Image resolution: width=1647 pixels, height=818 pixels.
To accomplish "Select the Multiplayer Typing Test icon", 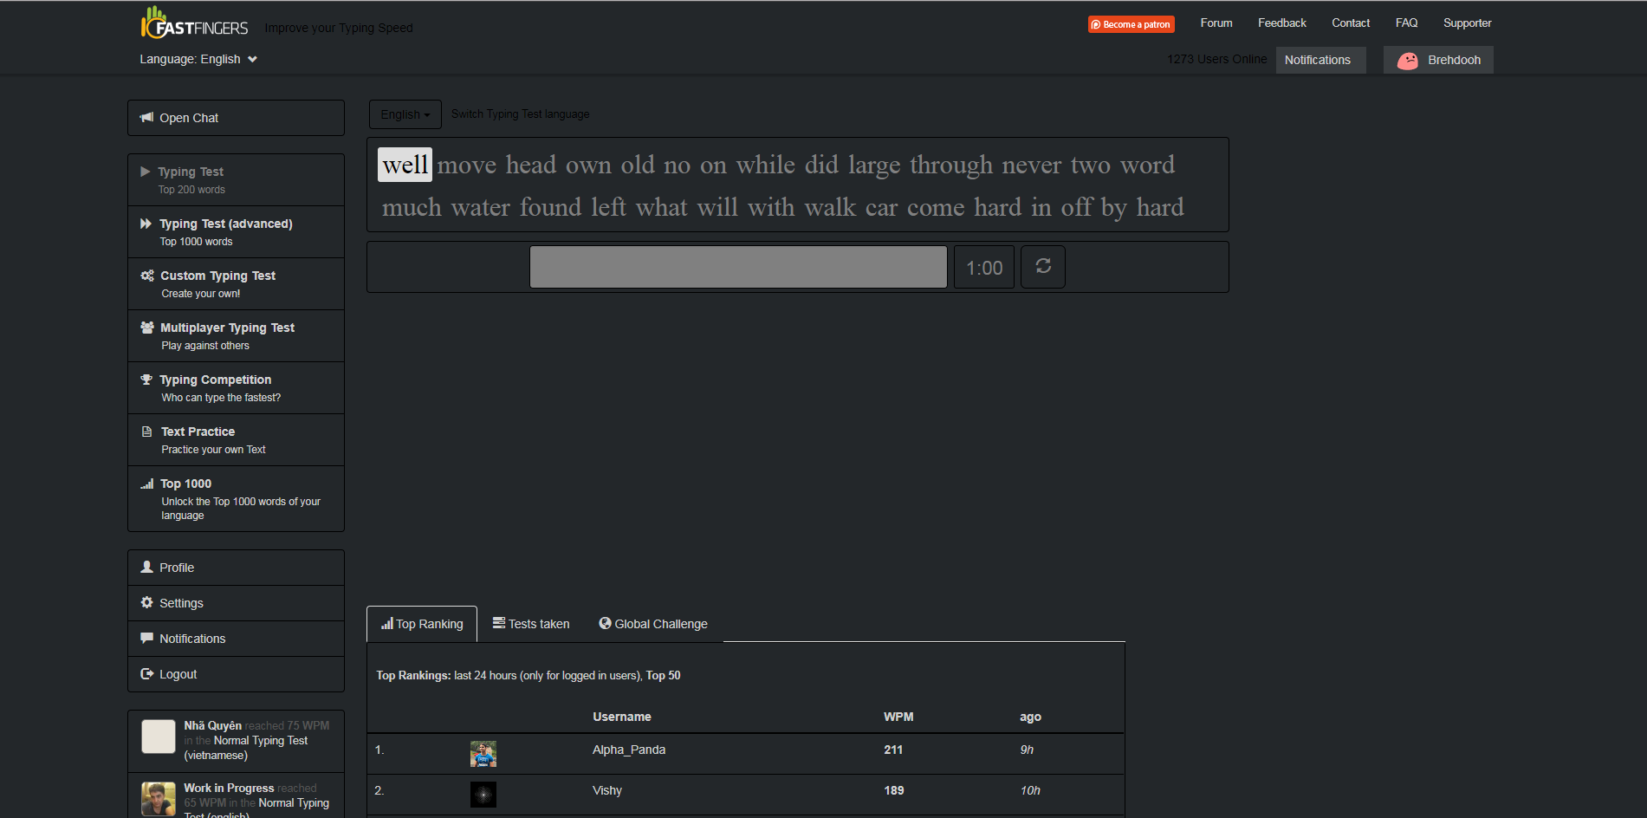I will 147,327.
